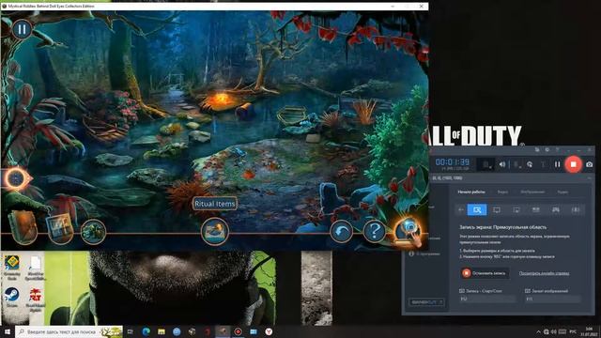Click the BANDICUT button in Bandicam sidebar
Image resolution: width=601 pixels, height=338 pixels.
(x=426, y=302)
